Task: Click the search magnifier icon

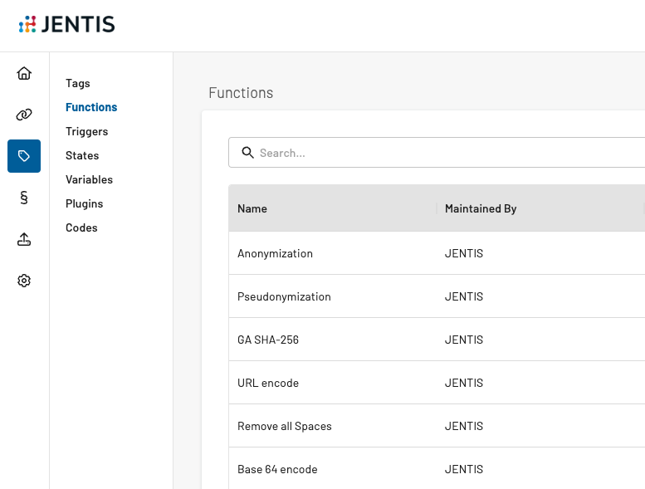Action: point(247,153)
